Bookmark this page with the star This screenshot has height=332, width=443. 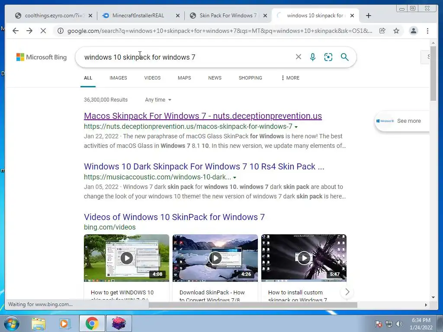pos(396,31)
